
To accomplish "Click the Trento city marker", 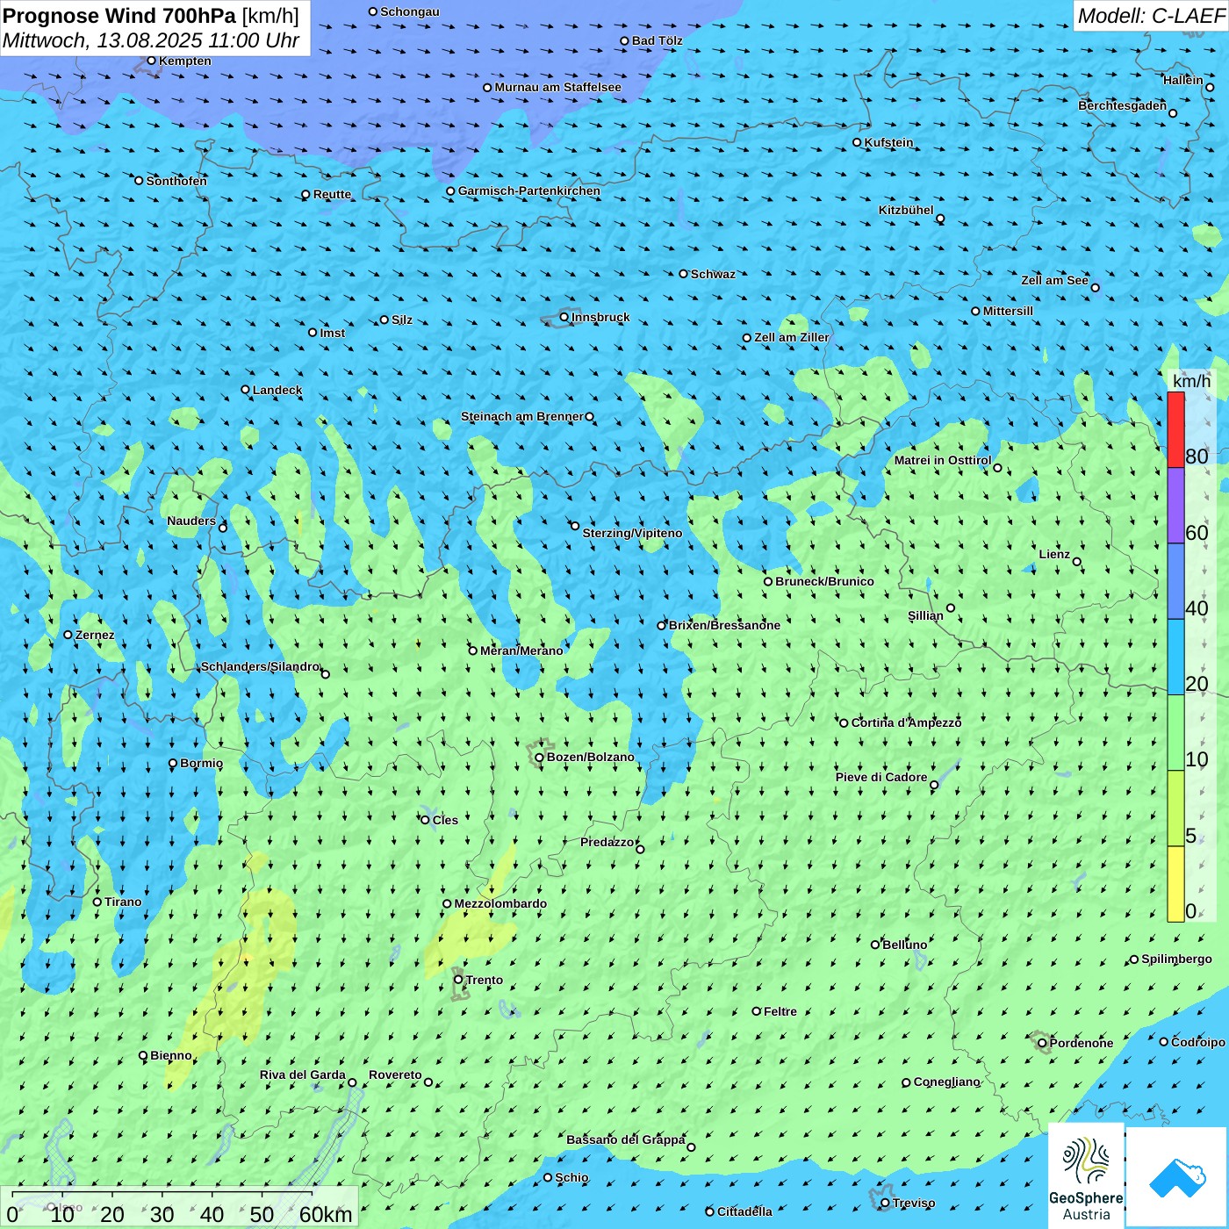I will click(458, 980).
